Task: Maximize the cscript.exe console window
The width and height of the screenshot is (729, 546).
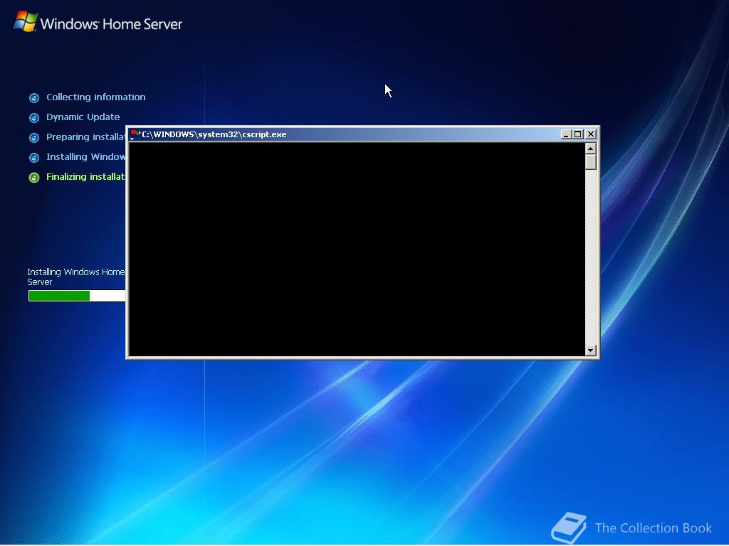Action: pos(578,134)
